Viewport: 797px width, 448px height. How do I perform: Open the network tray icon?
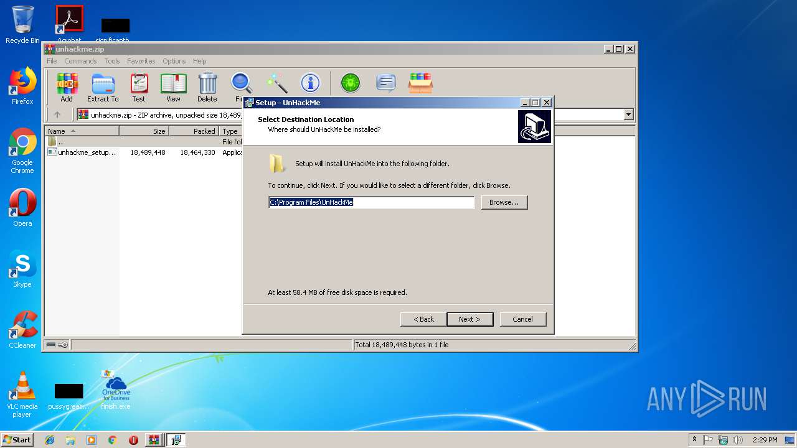coord(723,440)
